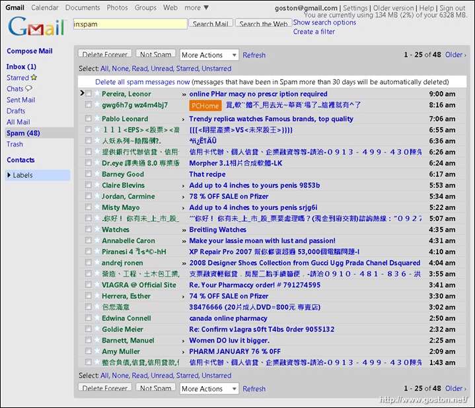Click the chat bubble icon beside Chats
475x408 pixels.
28,88
